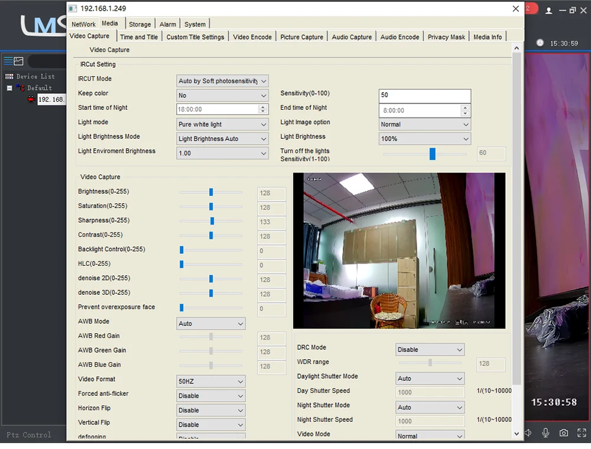Viewport: 591px width, 449px height.
Task: Open the Audio Encode sub-tab
Action: pyautogui.click(x=400, y=37)
